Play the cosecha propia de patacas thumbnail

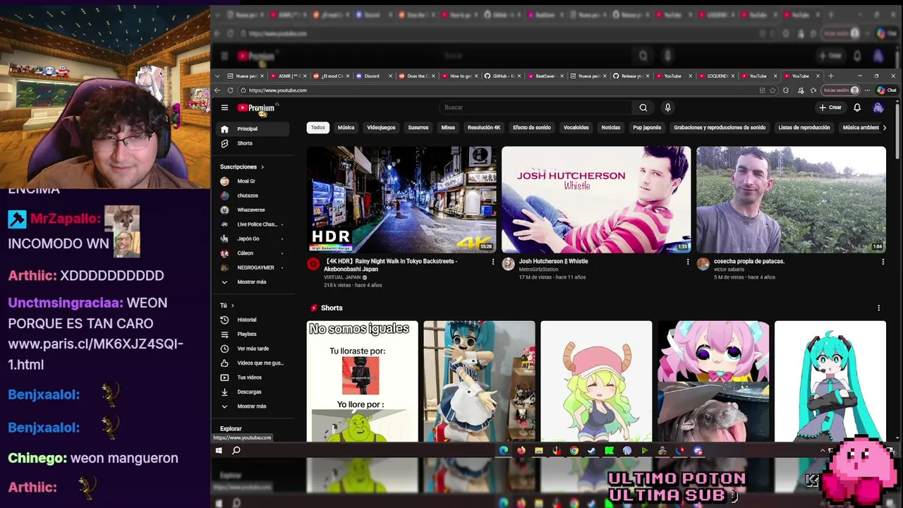pos(791,200)
